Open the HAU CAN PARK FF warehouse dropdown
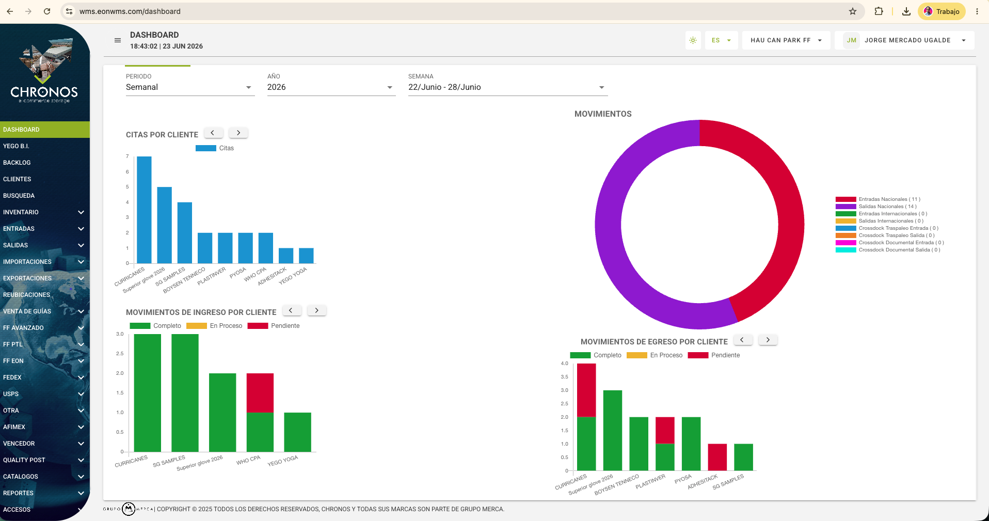The image size is (989, 521). [786, 40]
